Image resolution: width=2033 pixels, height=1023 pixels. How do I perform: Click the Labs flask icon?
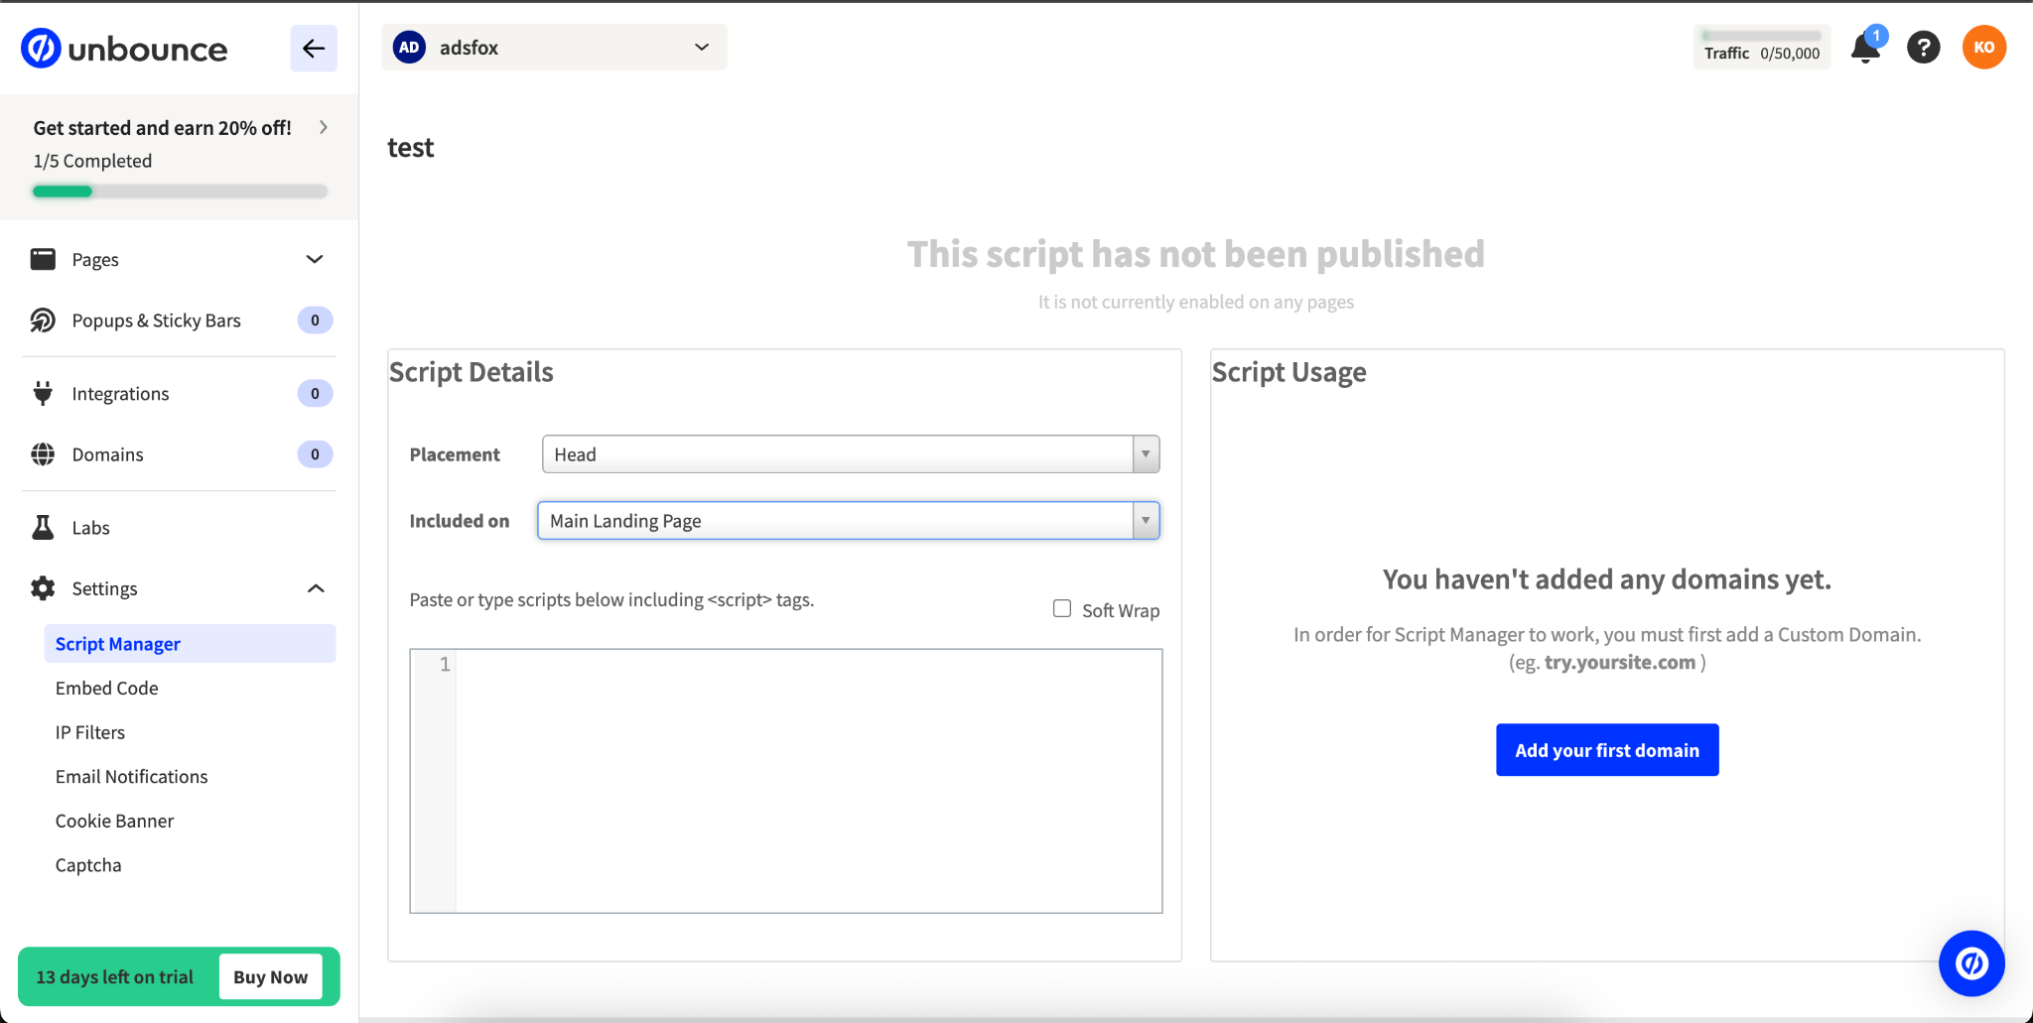43,528
